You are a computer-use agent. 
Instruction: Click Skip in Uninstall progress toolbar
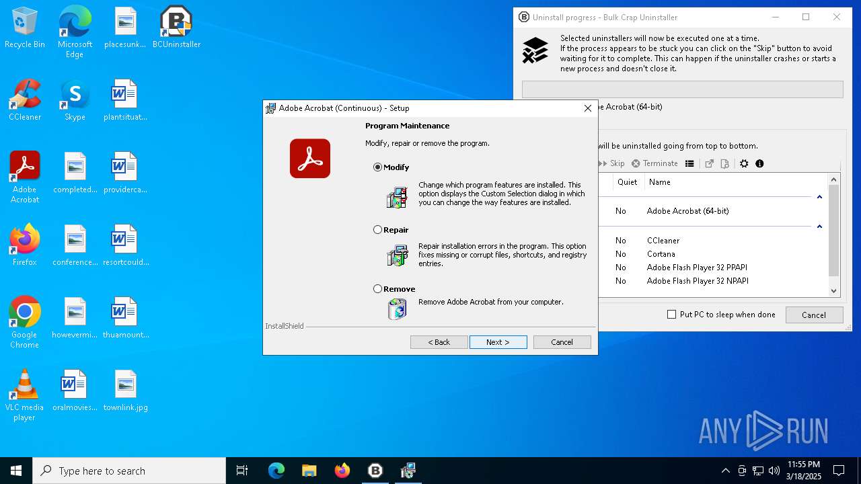click(611, 163)
